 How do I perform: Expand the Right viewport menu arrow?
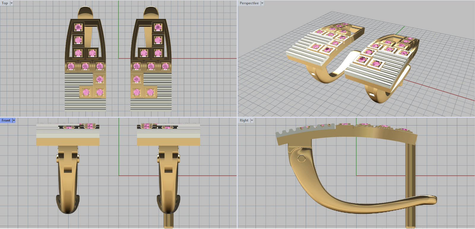pyautogui.click(x=252, y=120)
